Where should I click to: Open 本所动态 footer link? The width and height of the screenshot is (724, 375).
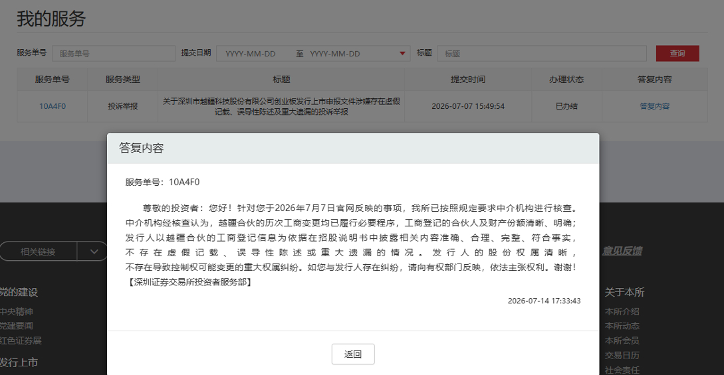point(622,326)
